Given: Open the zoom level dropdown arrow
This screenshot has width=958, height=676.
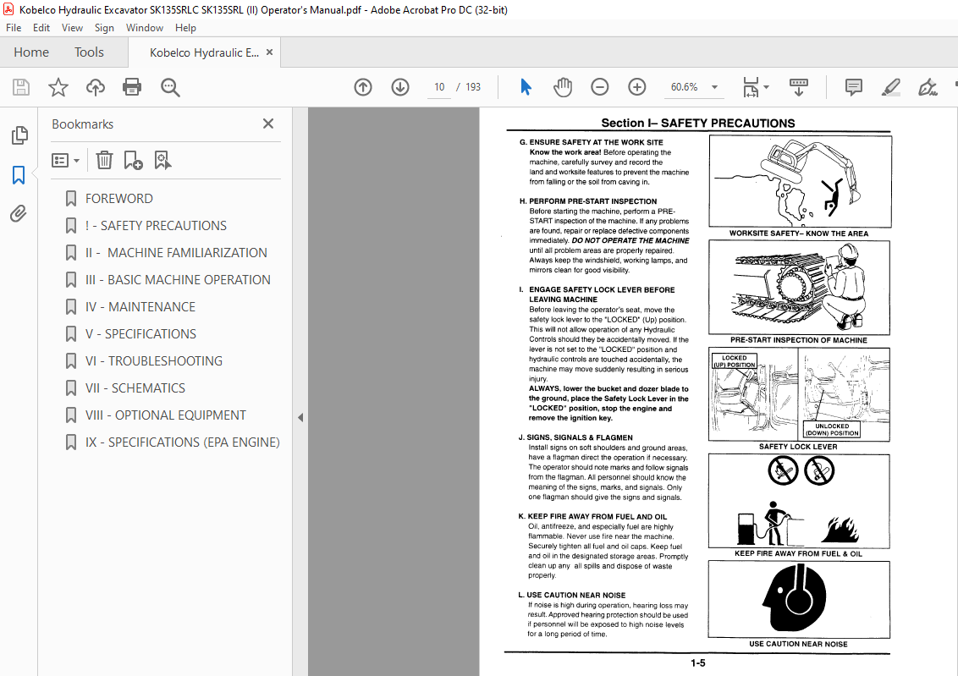Looking at the screenshot, I should coord(714,87).
